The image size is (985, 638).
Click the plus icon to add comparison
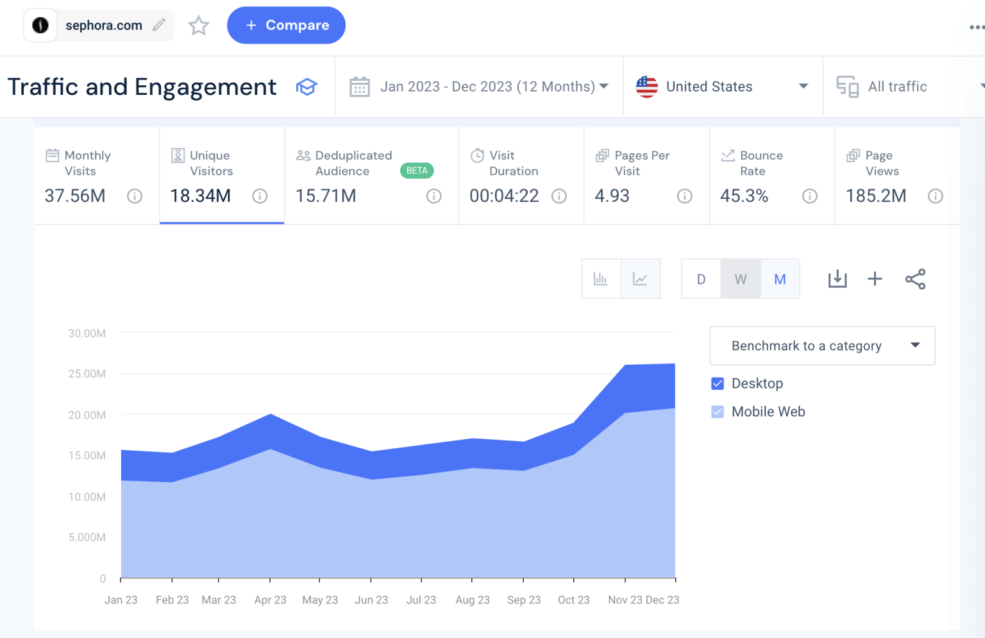click(875, 278)
